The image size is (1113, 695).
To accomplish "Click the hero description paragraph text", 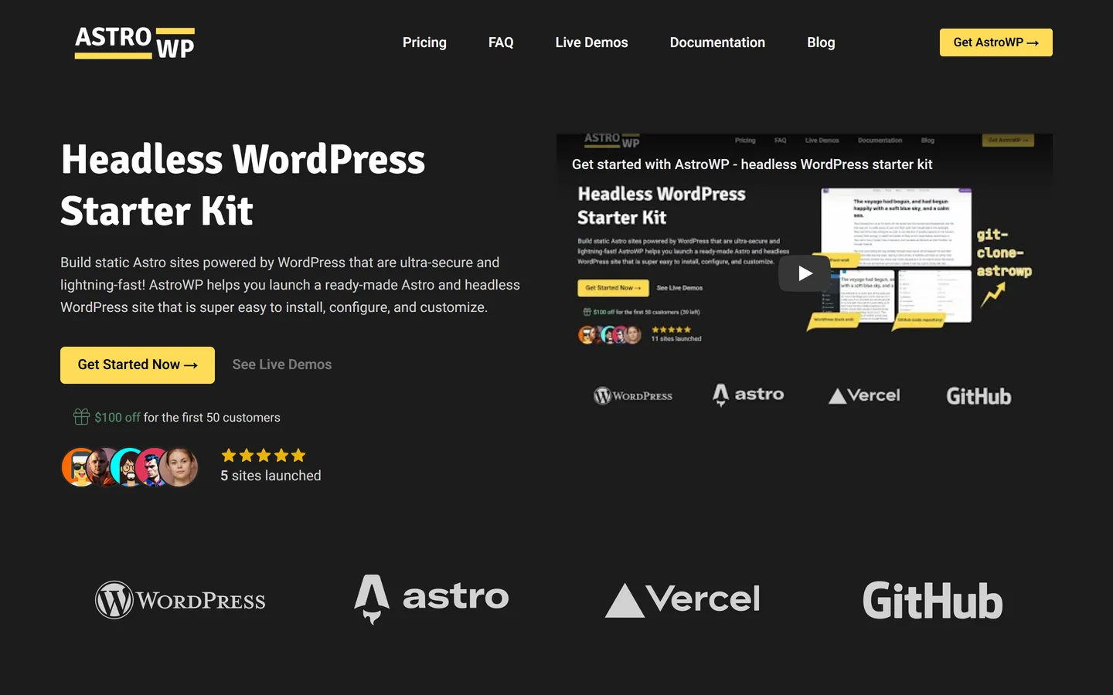I will (291, 285).
